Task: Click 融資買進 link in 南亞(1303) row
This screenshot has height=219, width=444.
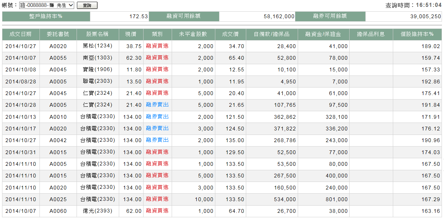Action: tap(157, 58)
